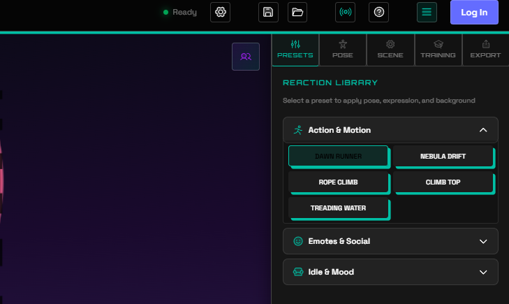Apply the Rope Climb preset
This screenshot has height=304, width=509.
point(338,182)
